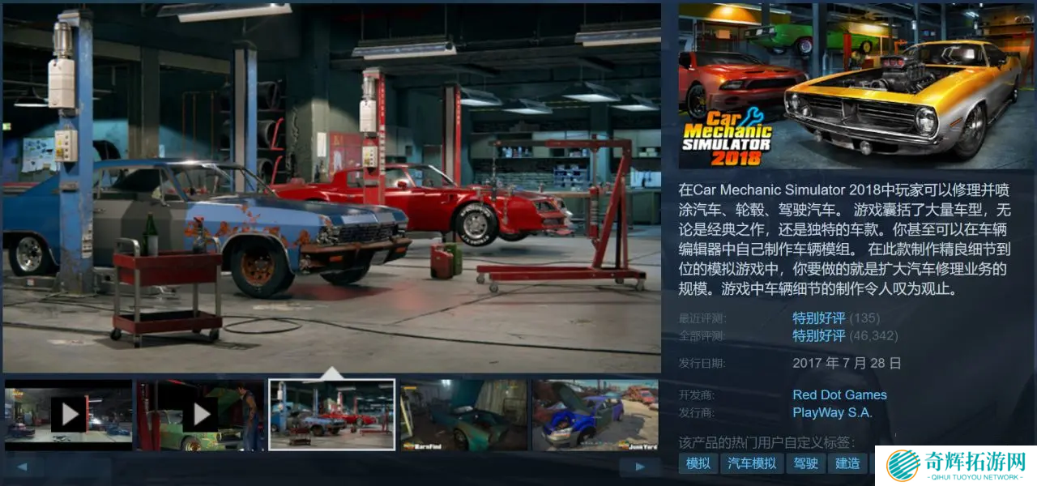1037x486 pixels.
Task: Open the Barn Find screenshot thumbnail
Action: 463,415
